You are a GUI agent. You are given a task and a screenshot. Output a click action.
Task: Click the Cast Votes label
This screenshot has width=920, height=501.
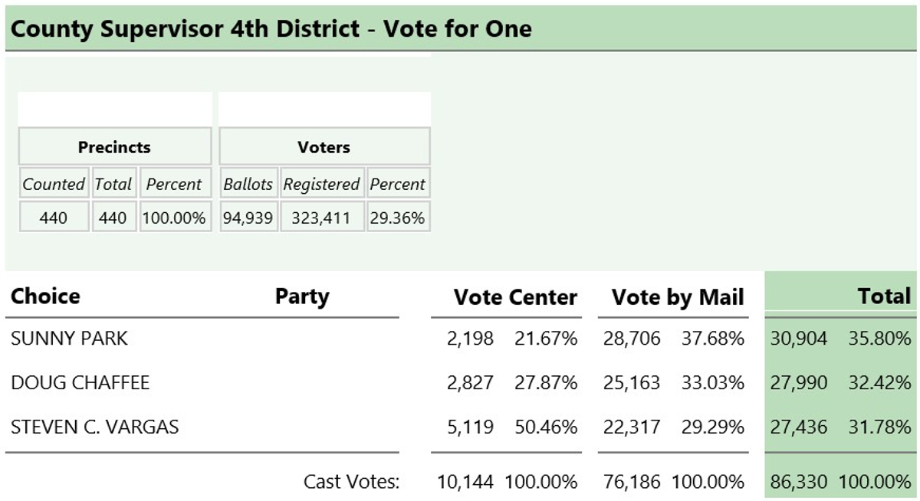352,482
